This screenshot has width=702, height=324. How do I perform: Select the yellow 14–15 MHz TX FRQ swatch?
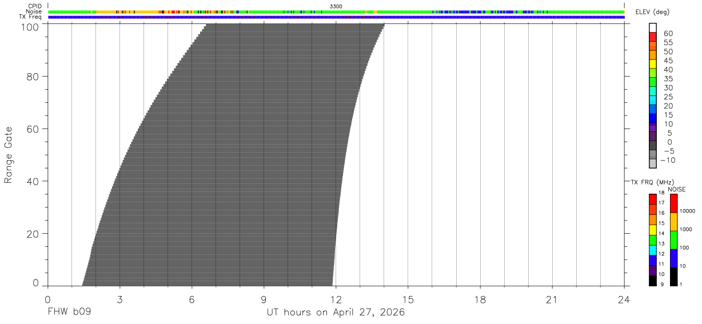tap(652, 230)
